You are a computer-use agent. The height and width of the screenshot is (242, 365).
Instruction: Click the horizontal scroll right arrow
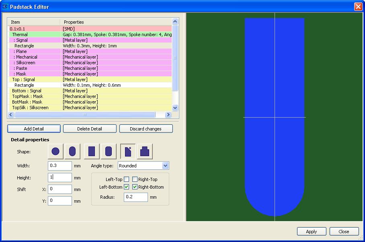click(168, 115)
